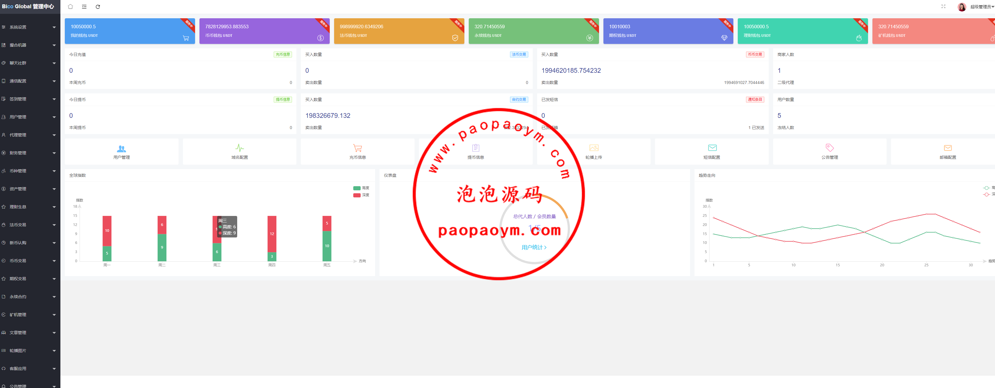Screen dimensions: 995x388
Task: Click the 撮合机器 sidebar icon
Action: 4,45
